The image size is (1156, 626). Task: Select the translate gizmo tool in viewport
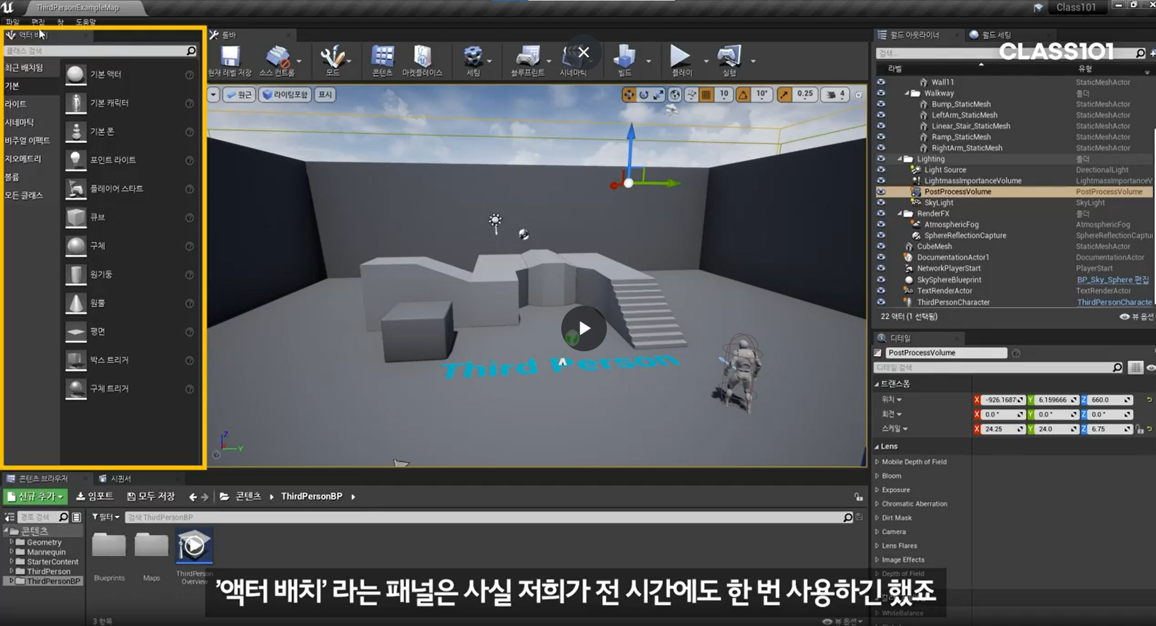click(629, 94)
